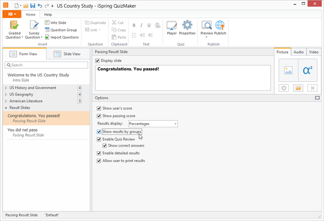Toggle Enable detailed results checkbox
This screenshot has height=221, width=324.
point(99,153)
